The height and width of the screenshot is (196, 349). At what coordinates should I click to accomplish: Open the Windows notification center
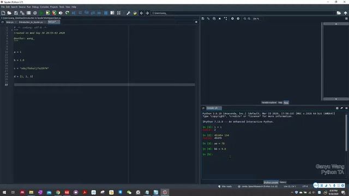pos(343,192)
